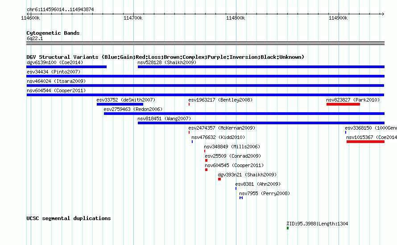This screenshot has width=397, height=245.
Task: Click the %ID:95.3988|Length:1304 label
Action: click(317, 224)
